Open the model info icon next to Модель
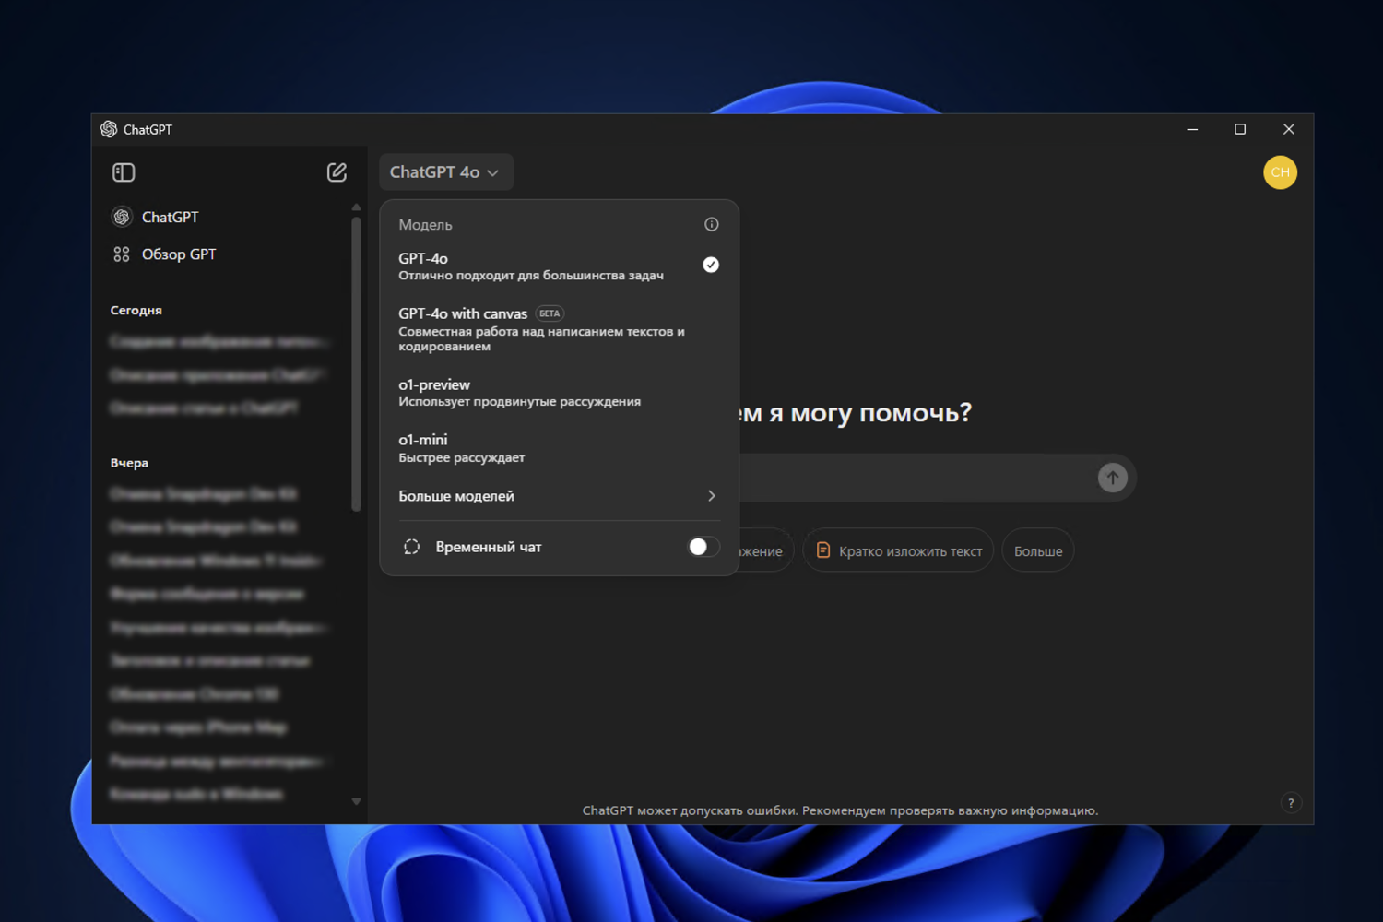Viewport: 1383px width, 922px height. [711, 224]
